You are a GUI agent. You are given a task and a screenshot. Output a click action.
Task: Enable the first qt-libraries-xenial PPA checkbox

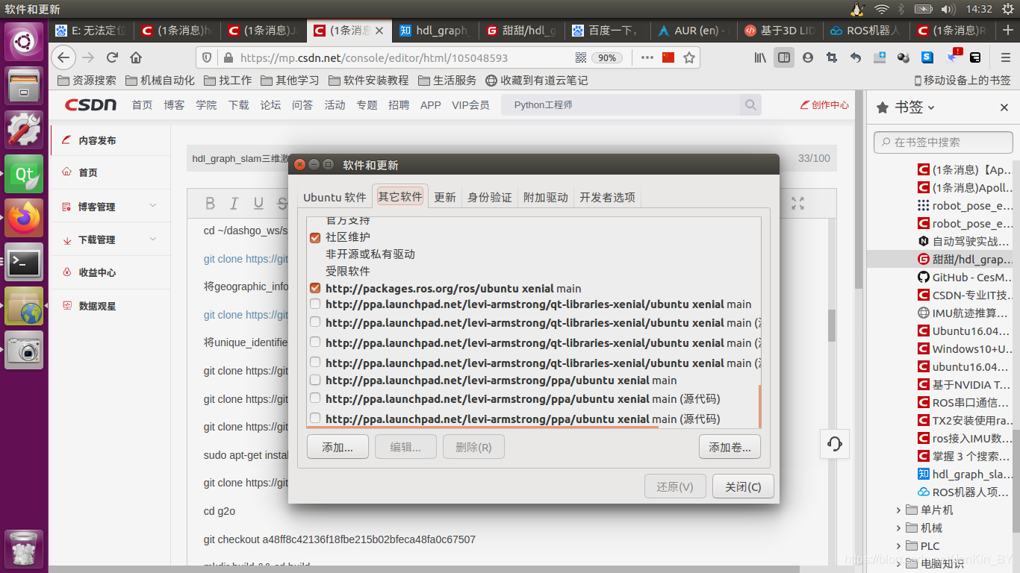tap(315, 304)
